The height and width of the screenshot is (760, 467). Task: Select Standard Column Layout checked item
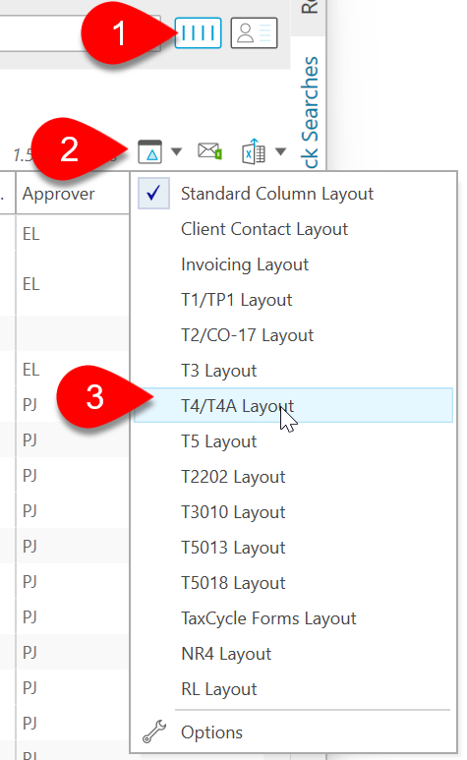pyautogui.click(x=294, y=194)
